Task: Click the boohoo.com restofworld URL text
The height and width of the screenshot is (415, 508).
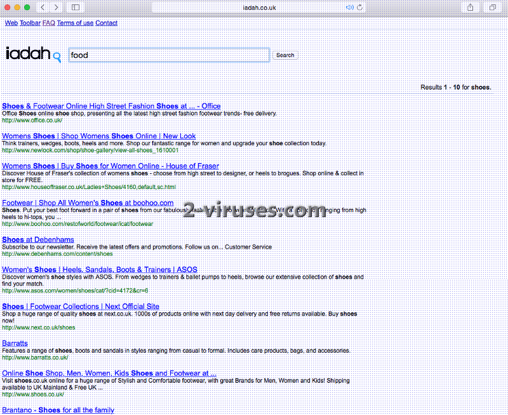Action: [x=77, y=224]
